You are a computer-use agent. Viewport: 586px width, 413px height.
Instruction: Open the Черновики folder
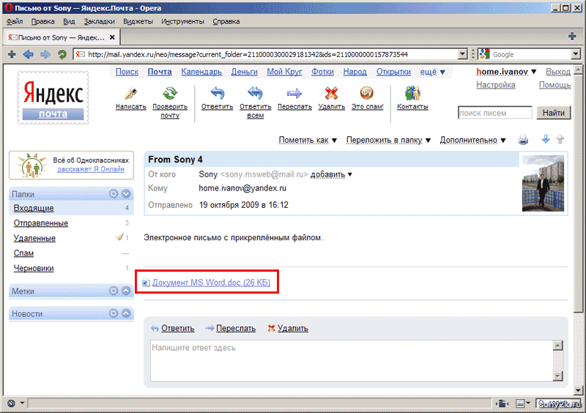(x=34, y=268)
